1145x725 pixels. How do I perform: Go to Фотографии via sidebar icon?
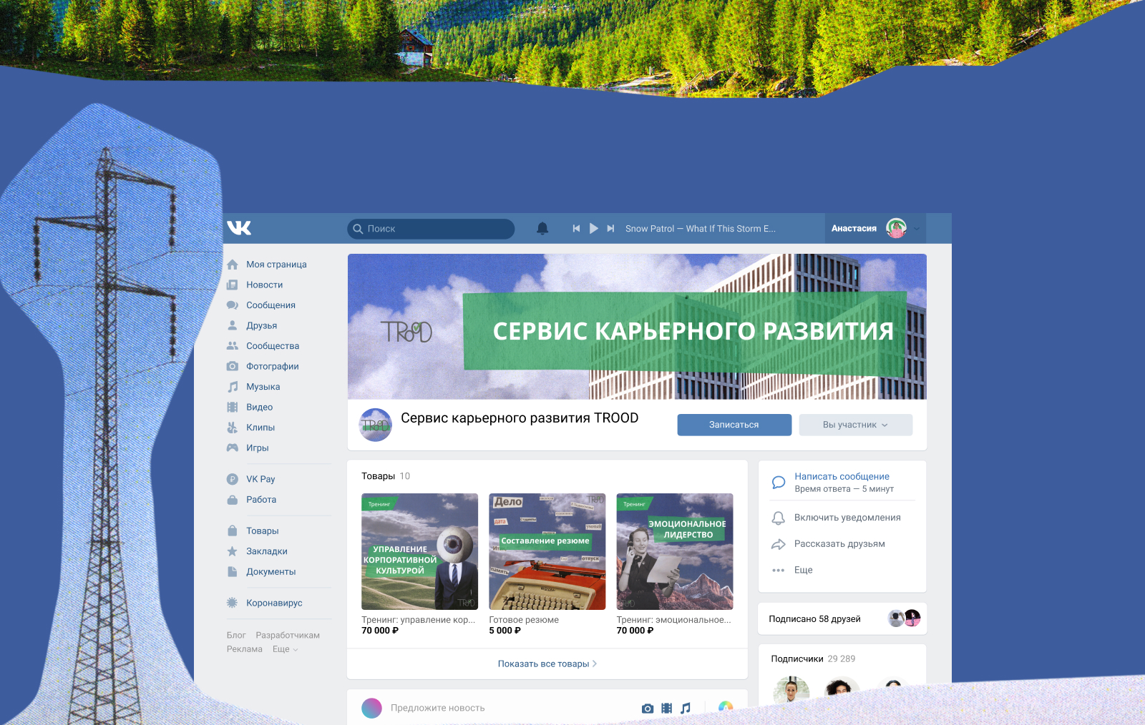click(272, 366)
